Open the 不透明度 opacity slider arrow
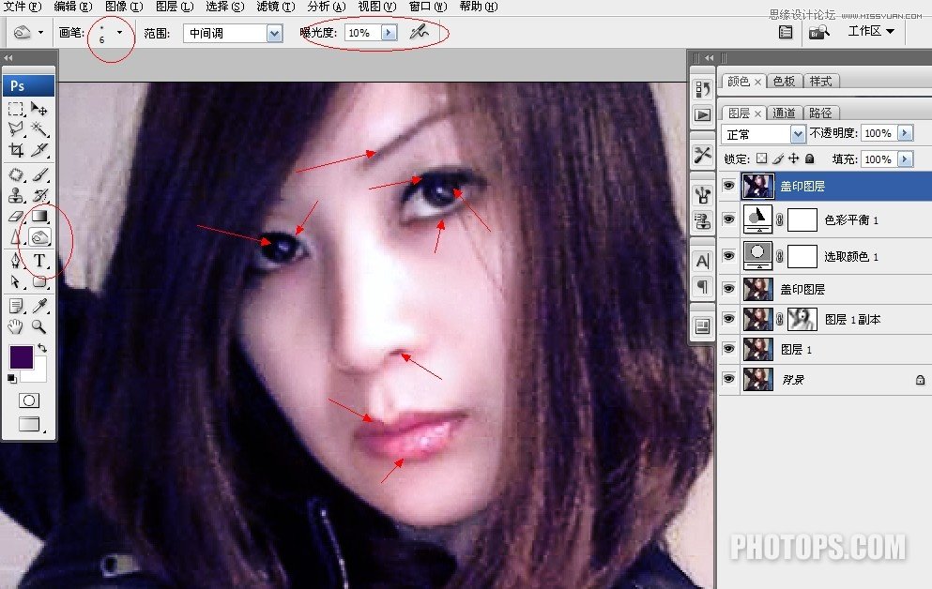Image resolution: width=932 pixels, height=589 pixels. pos(906,133)
